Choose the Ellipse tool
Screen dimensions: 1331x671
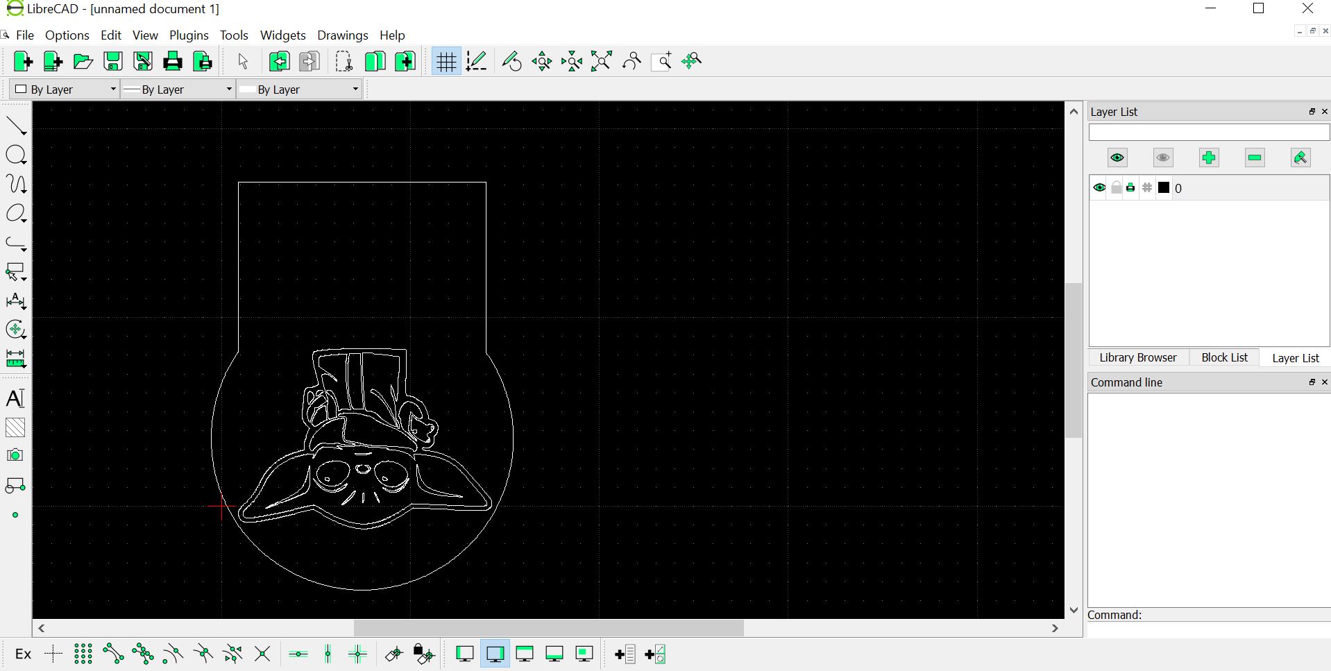16,213
